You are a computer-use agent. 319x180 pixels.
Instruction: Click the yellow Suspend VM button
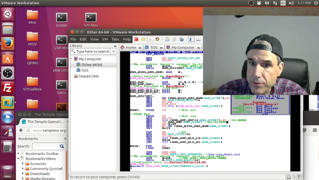[x=143, y=39]
